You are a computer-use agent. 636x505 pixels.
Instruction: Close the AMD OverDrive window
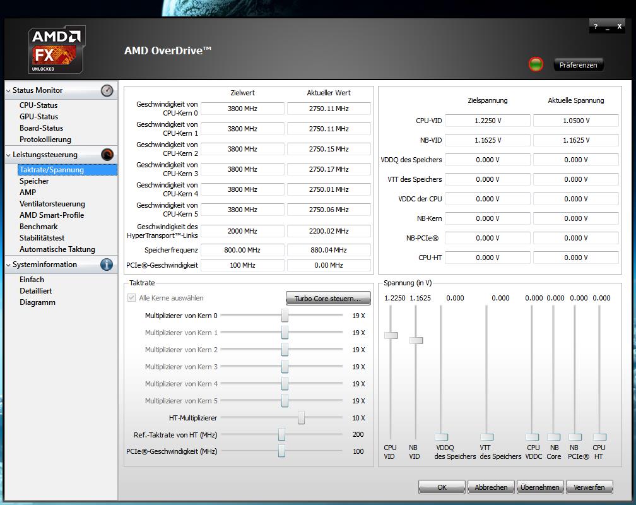tap(620, 27)
